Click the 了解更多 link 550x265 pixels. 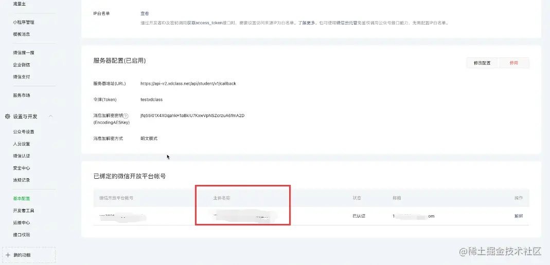pyautogui.click(x=306, y=23)
